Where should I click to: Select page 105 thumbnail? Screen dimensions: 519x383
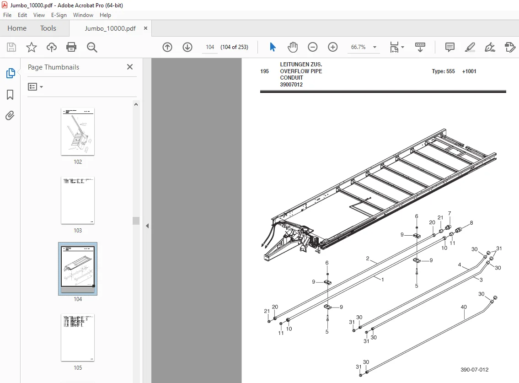(78, 338)
